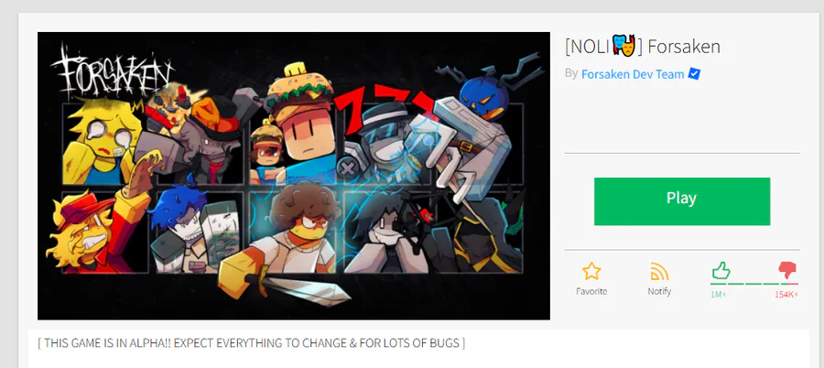Open the Forsaken Dev Team creator page
The height and width of the screenshot is (368, 824).
[632, 74]
